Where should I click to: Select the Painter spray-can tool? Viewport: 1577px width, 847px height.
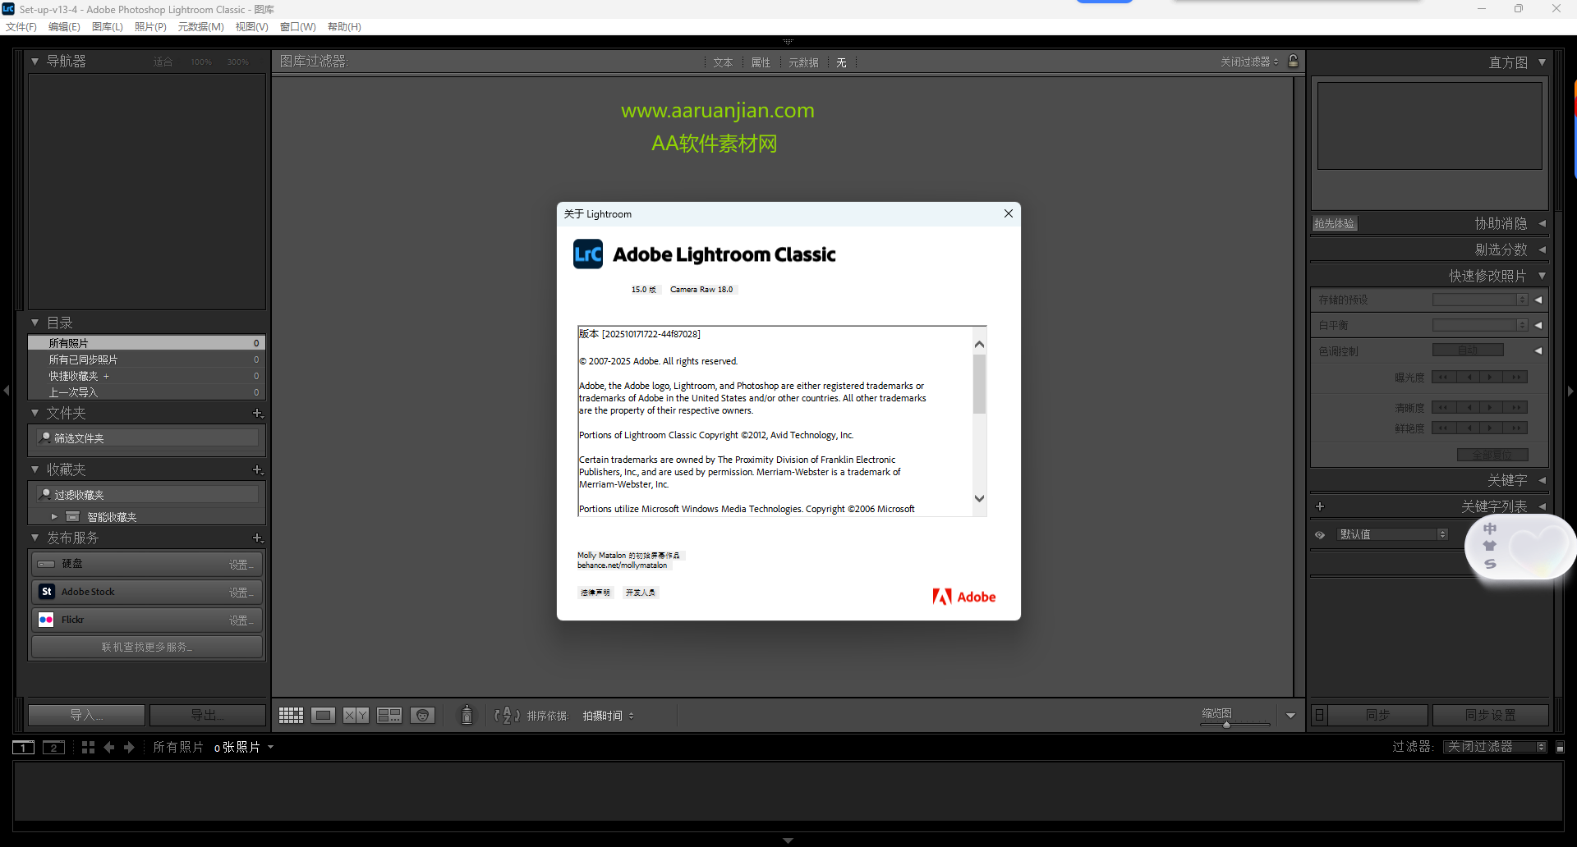[466, 715]
